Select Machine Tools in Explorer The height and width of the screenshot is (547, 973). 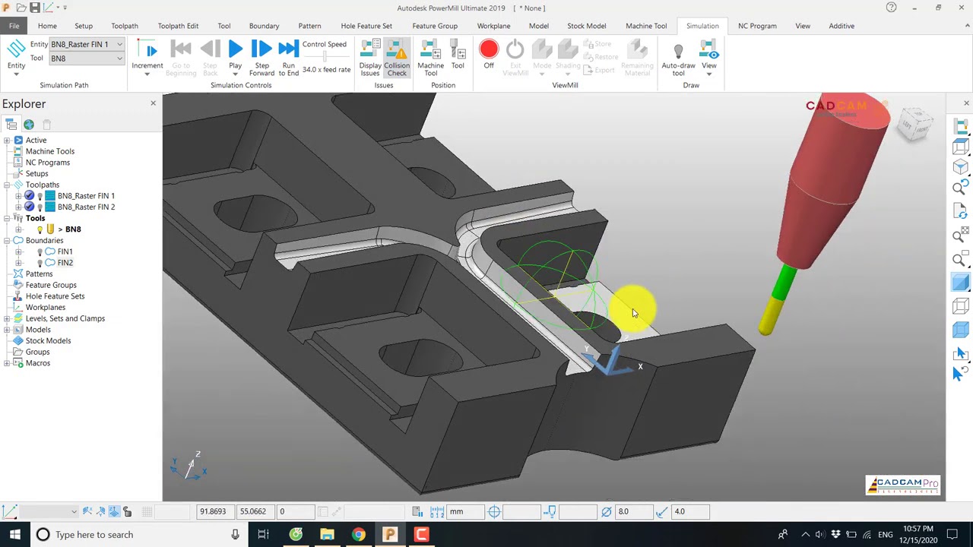[50, 151]
